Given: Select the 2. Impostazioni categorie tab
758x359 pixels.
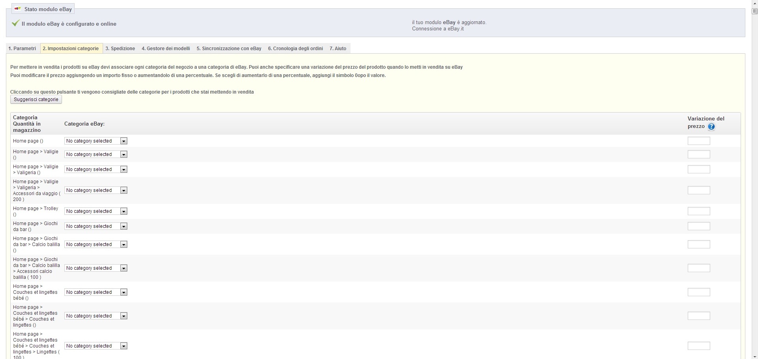Looking at the screenshot, I should pyautogui.click(x=71, y=49).
